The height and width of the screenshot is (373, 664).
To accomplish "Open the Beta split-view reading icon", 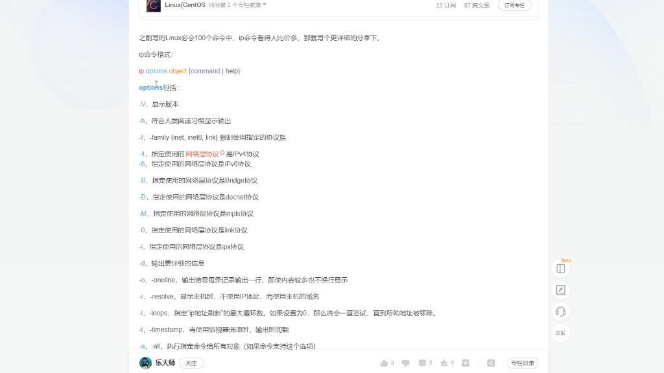I will 561,269.
